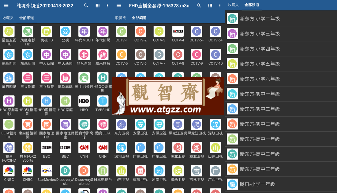Screen dimensions: 337x193
Task: Open TVBS HD channel icon
Action: click(103, 101)
